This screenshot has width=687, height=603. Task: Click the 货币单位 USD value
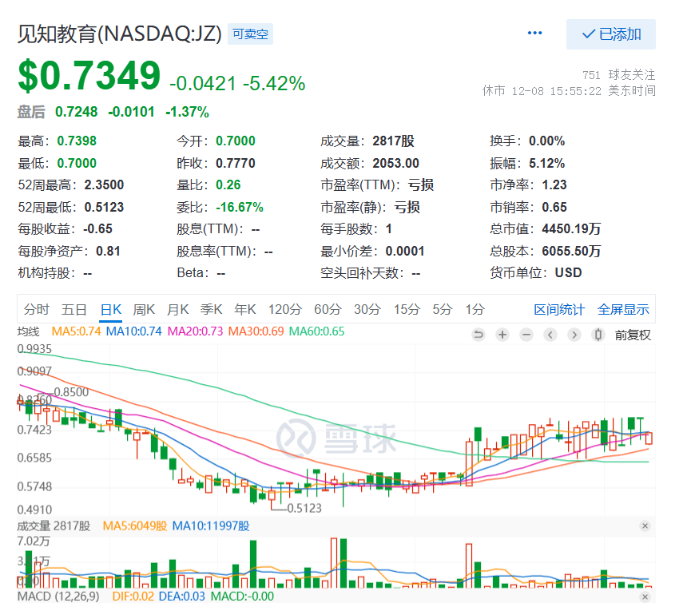point(568,273)
